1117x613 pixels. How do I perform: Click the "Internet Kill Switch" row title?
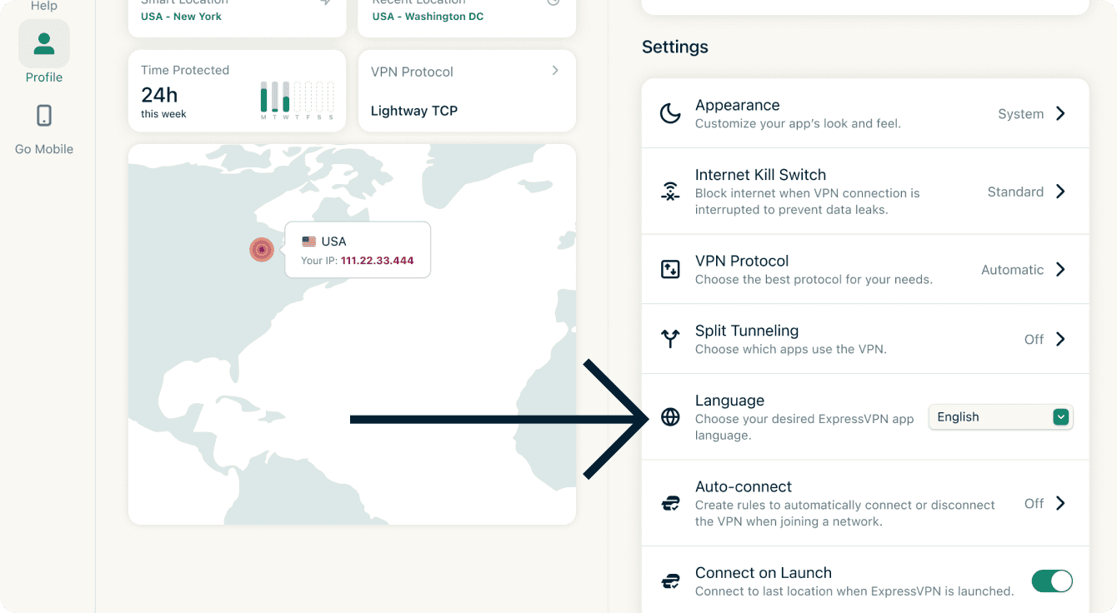tap(760, 175)
